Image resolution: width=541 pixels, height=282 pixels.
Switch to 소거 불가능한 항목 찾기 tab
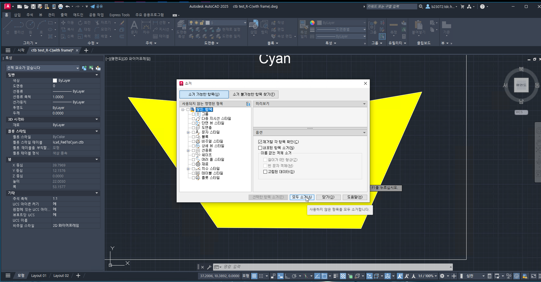click(x=254, y=94)
